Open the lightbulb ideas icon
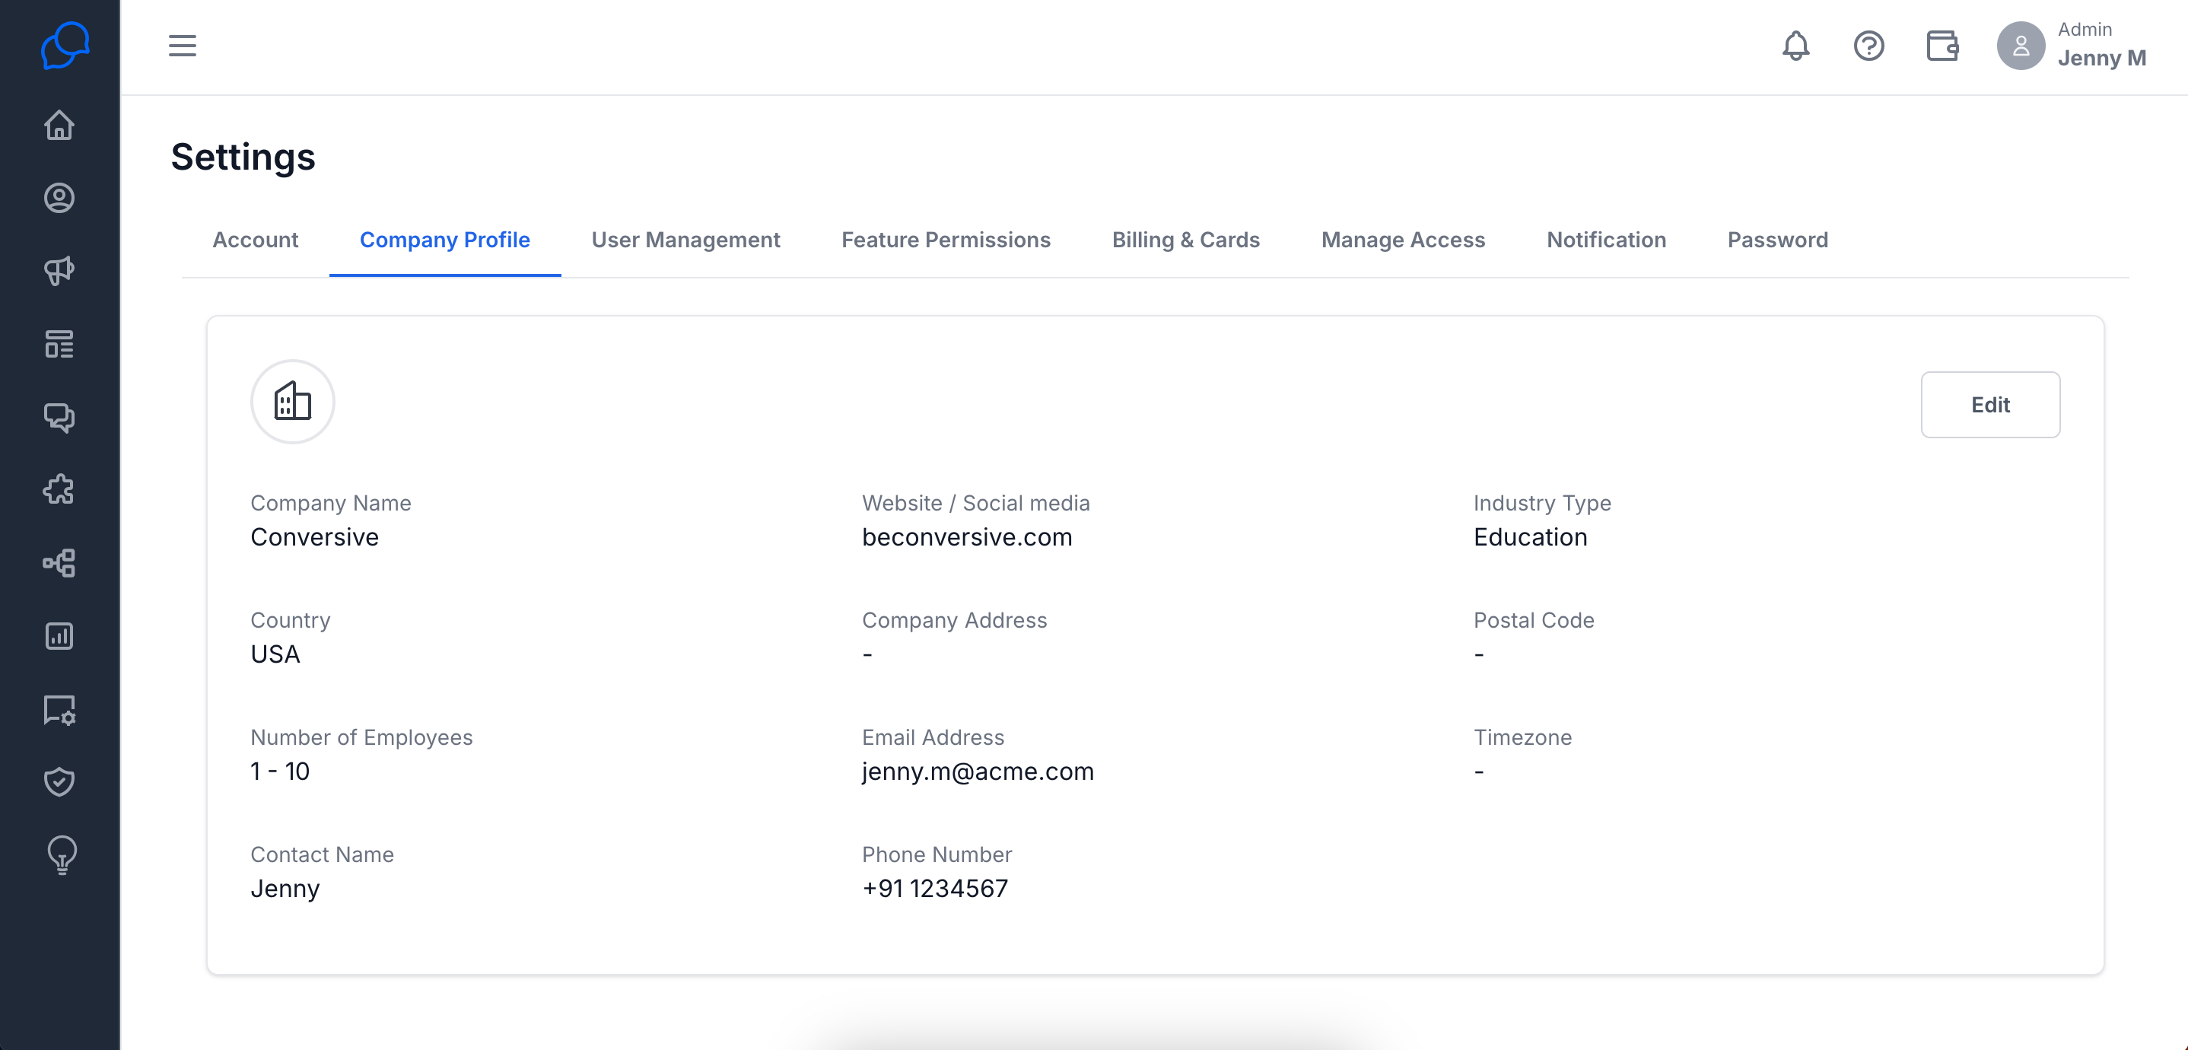Image resolution: width=2188 pixels, height=1050 pixels. click(x=61, y=854)
